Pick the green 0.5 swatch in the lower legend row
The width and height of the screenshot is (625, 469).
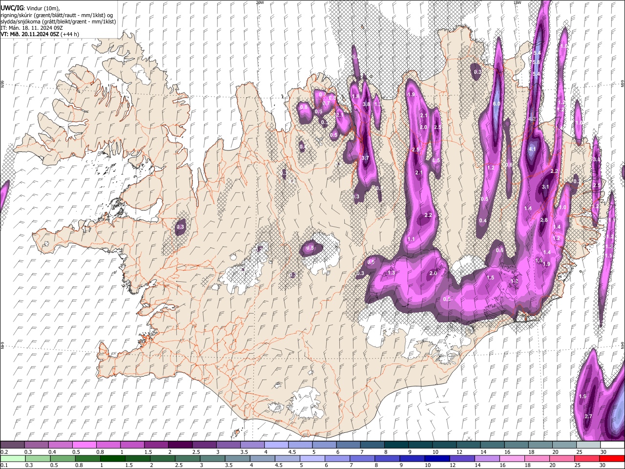(63, 458)
